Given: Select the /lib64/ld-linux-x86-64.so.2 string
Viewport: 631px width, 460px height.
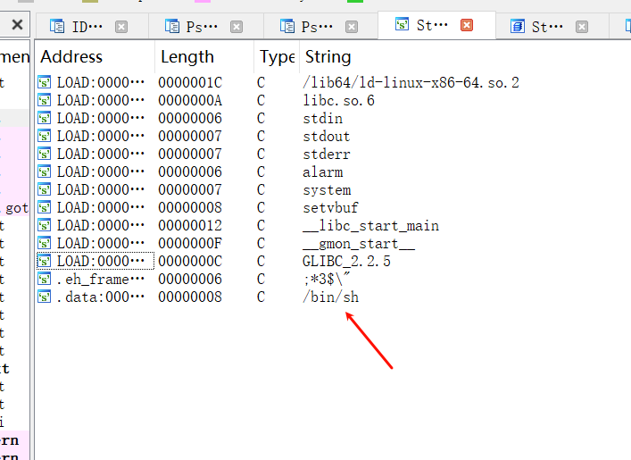Looking at the screenshot, I should [411, 82].
